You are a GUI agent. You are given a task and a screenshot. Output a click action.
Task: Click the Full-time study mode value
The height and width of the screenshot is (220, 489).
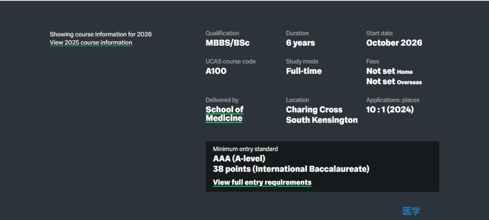[304, 71]
